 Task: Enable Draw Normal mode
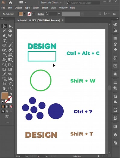tap(3, 111)
